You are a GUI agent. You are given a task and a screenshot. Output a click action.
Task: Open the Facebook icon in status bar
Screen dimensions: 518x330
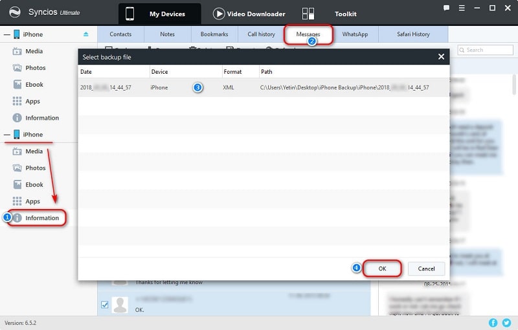493,323
